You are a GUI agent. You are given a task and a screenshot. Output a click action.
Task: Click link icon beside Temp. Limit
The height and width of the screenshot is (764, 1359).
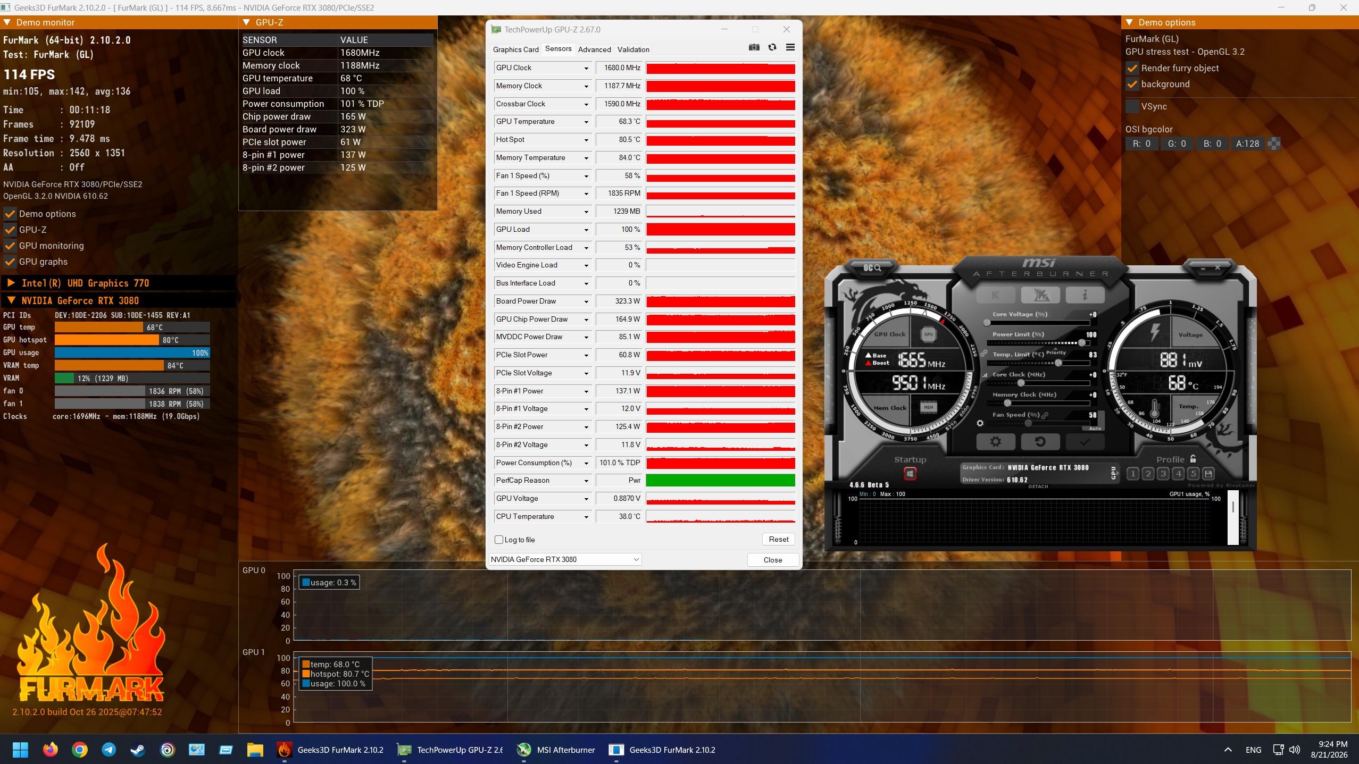[x=984, y=354]
